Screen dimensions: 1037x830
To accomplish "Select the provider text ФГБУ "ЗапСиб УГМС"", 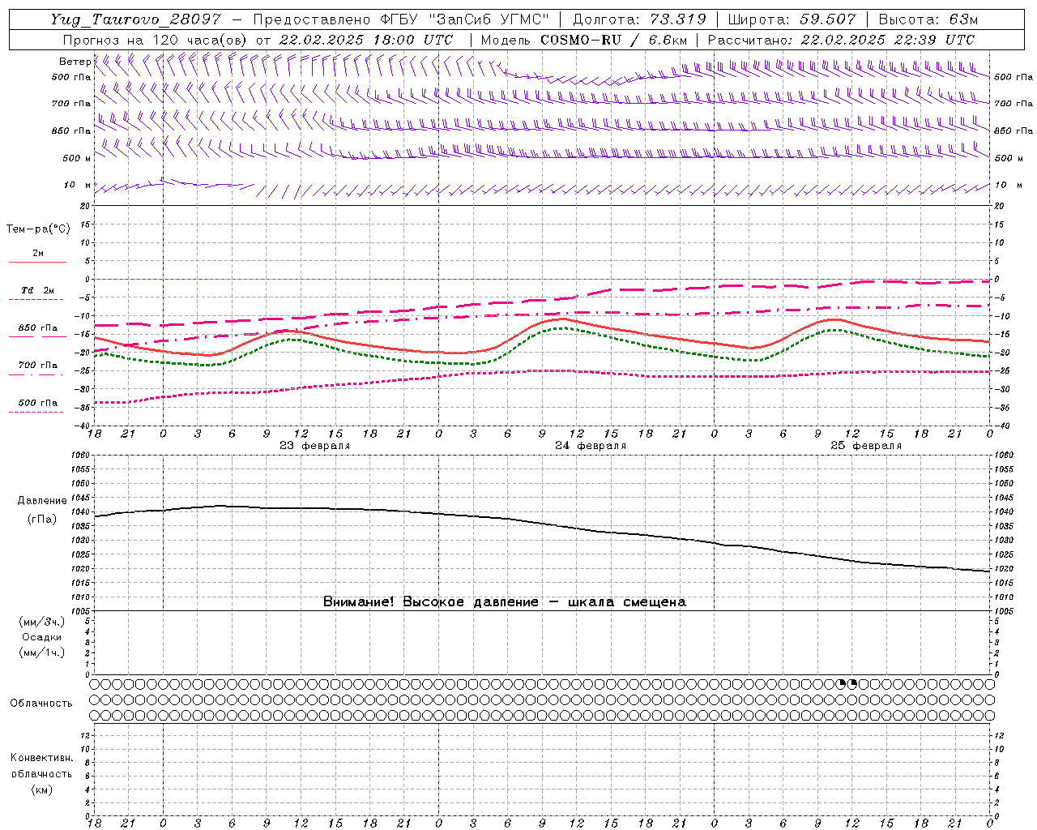I will coord(464,19).
